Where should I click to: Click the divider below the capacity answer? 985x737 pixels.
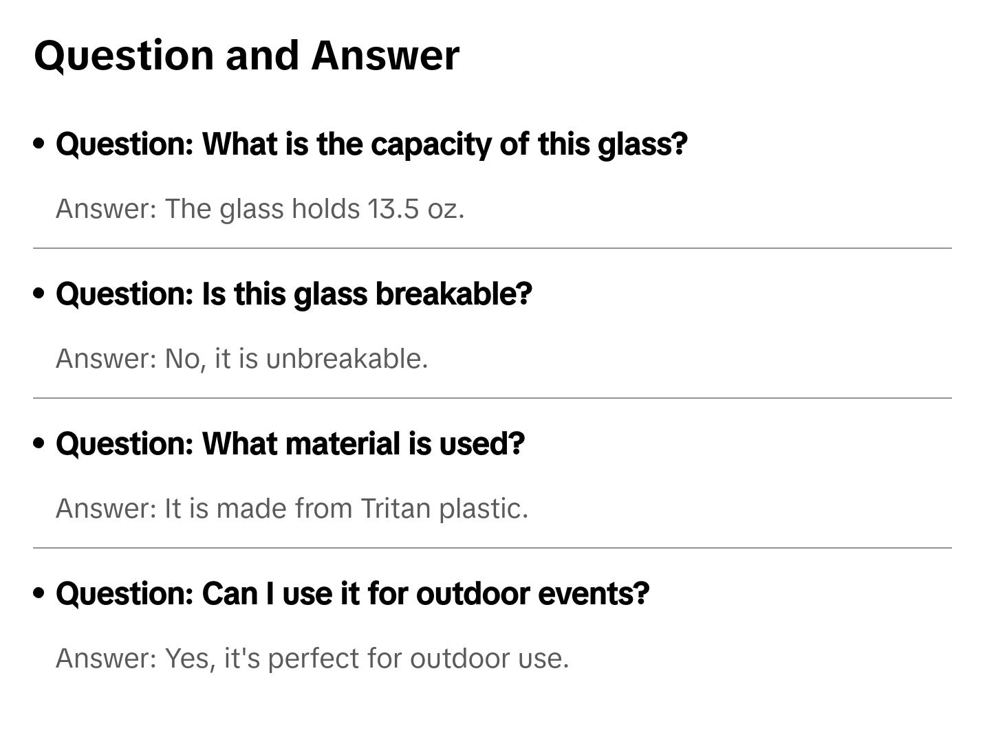492,248
